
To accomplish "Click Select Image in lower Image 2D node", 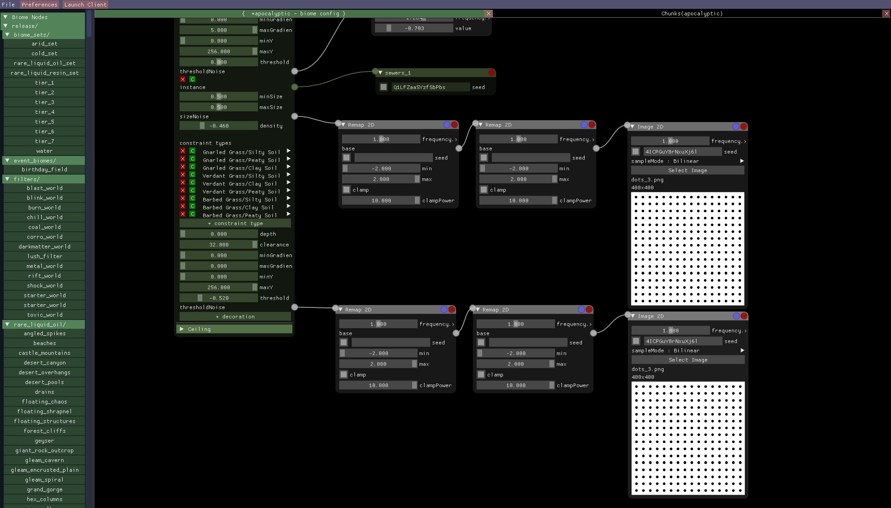I will click(x=688, y=360).
